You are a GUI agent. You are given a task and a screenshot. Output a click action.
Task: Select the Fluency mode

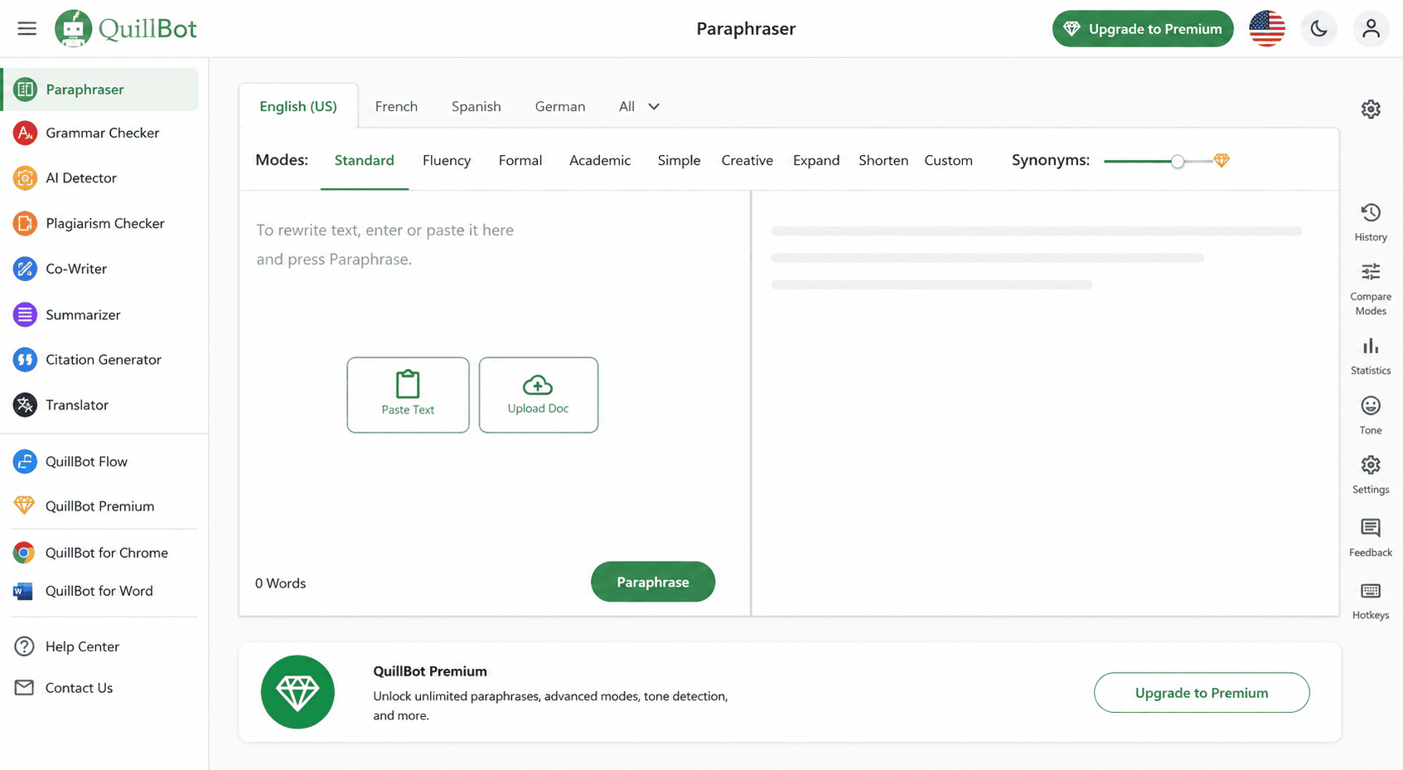[447, 161]
